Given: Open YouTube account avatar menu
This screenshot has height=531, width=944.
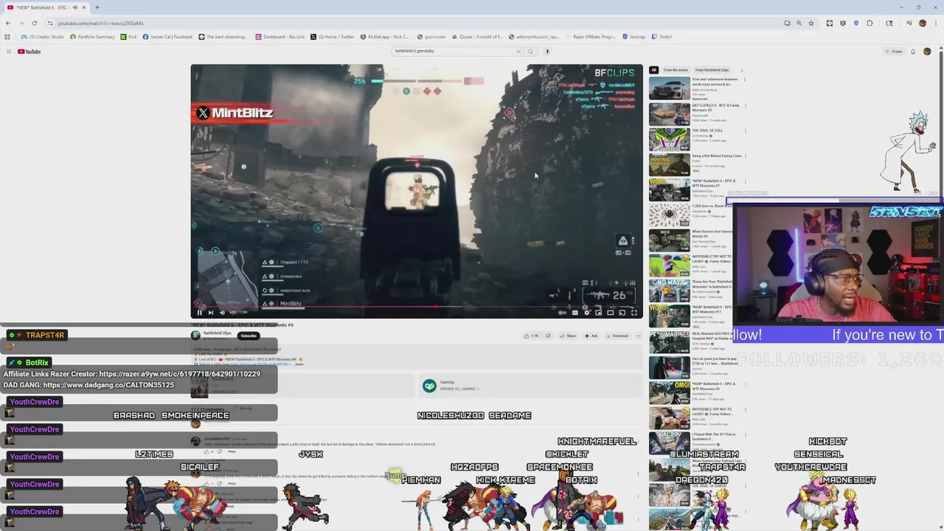Looking at the screenshot, I should 927,52.
